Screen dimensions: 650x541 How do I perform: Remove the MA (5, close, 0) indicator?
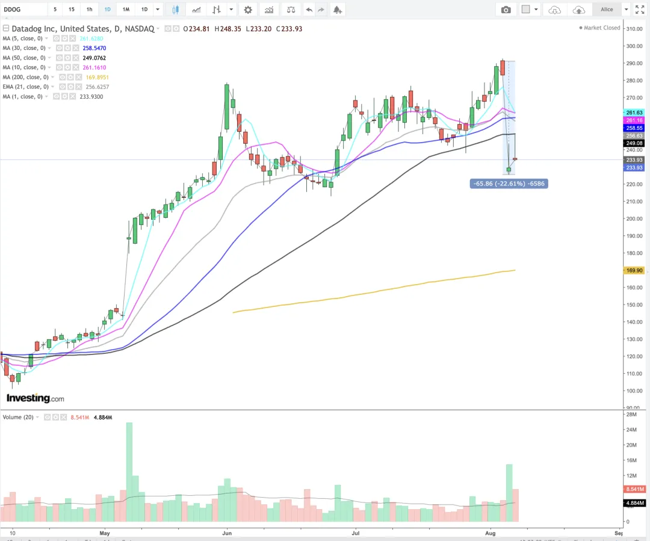point(73,38)
